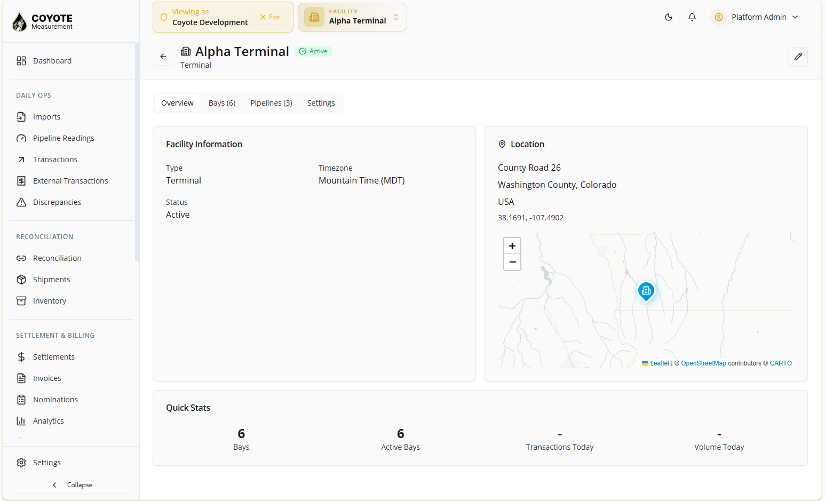The height and width of the screenshot is (501, 825).
Task: Zoom out on the map
Action: (512, 262)
